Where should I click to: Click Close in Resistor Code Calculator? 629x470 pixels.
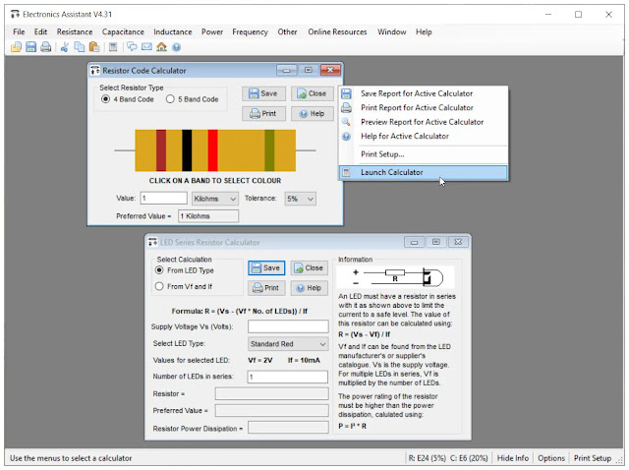(x=313, y=93)
